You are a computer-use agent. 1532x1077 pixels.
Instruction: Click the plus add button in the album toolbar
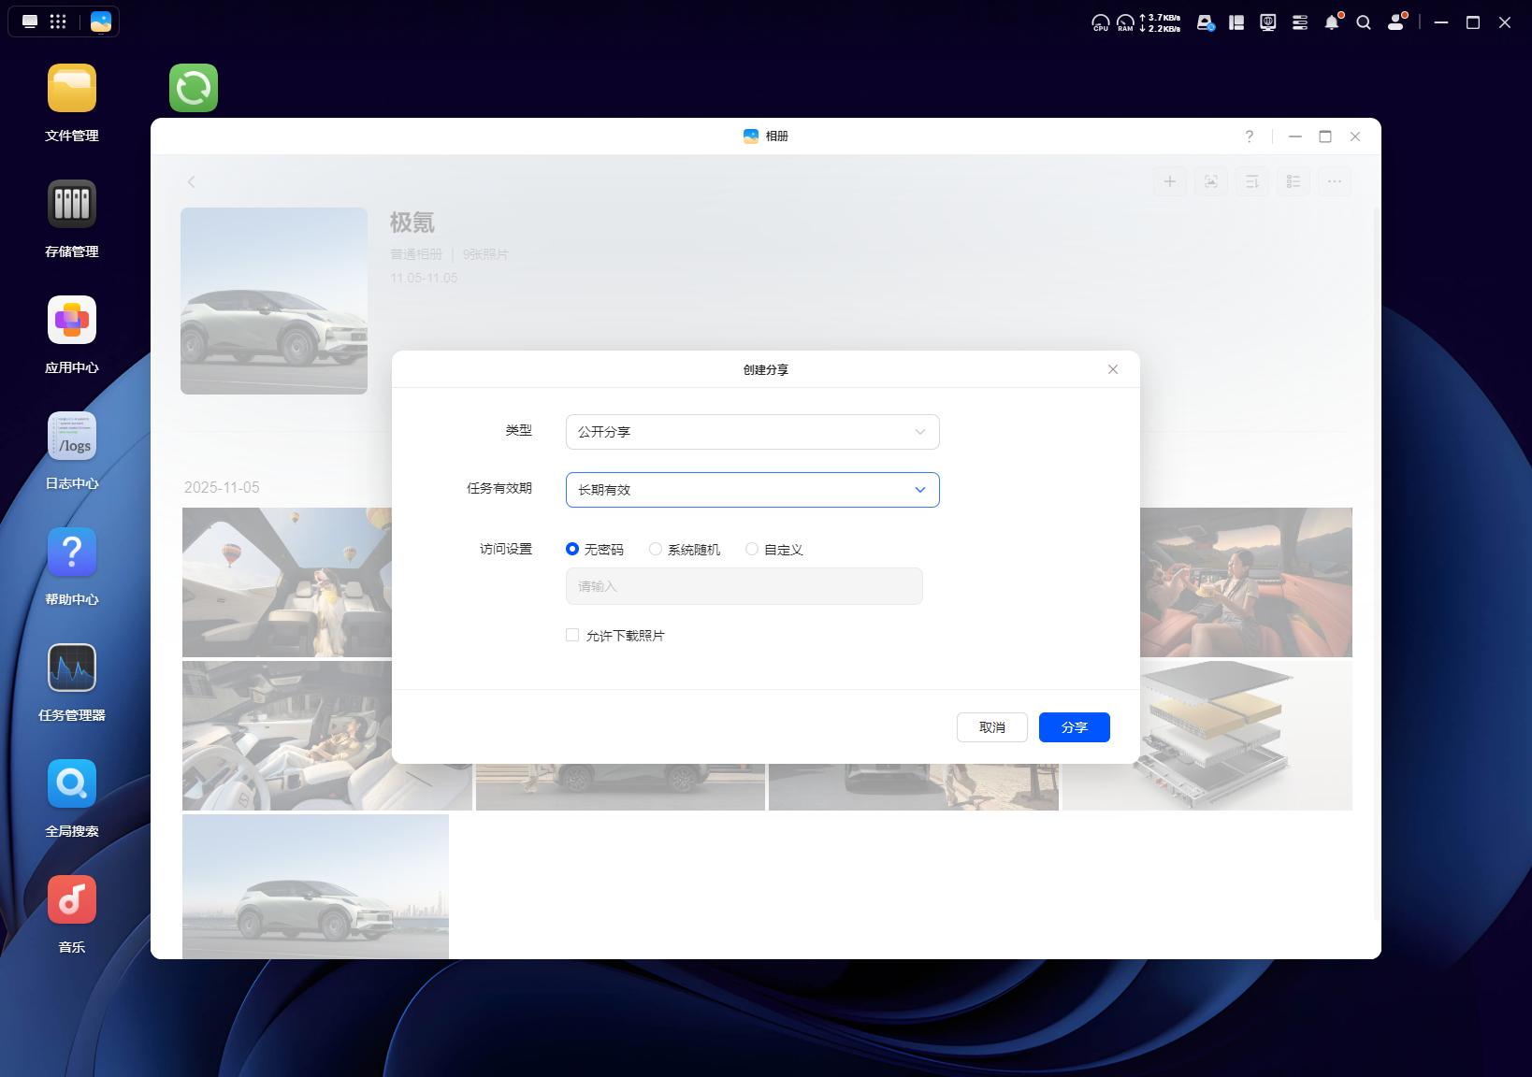1170,181
